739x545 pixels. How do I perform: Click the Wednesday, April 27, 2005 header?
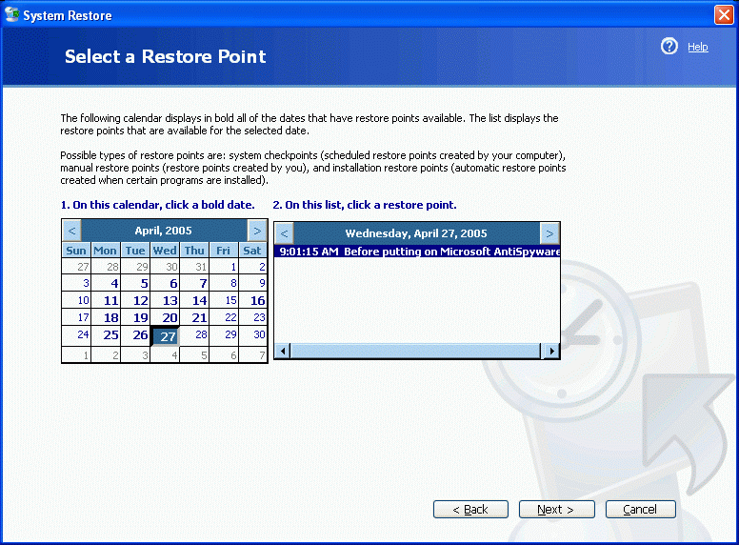point(416,232)
